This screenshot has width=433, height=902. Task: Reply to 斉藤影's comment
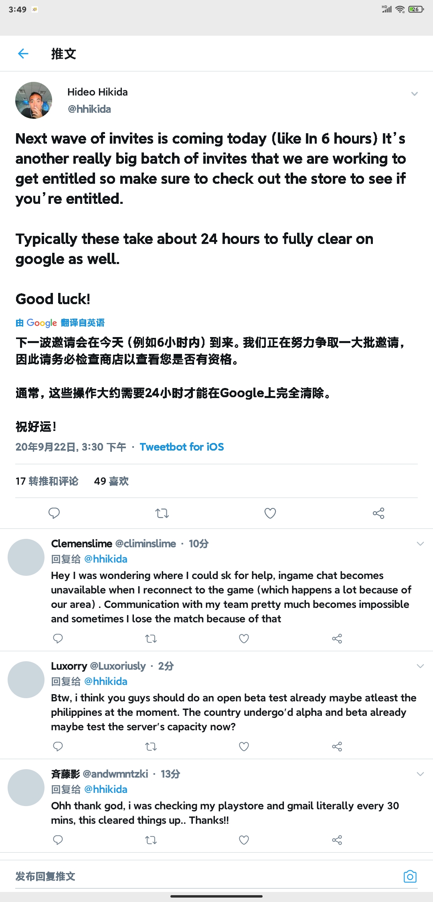[58, 840]
